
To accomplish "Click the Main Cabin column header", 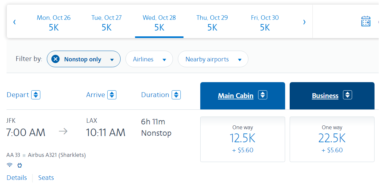I will pyautogui.click(x=236, y=96).
